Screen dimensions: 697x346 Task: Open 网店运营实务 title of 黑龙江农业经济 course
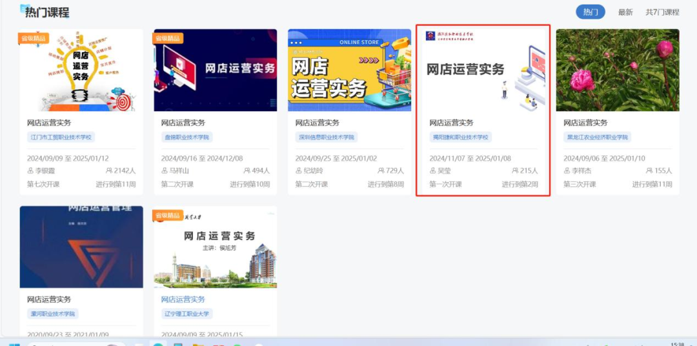(585, 123)
